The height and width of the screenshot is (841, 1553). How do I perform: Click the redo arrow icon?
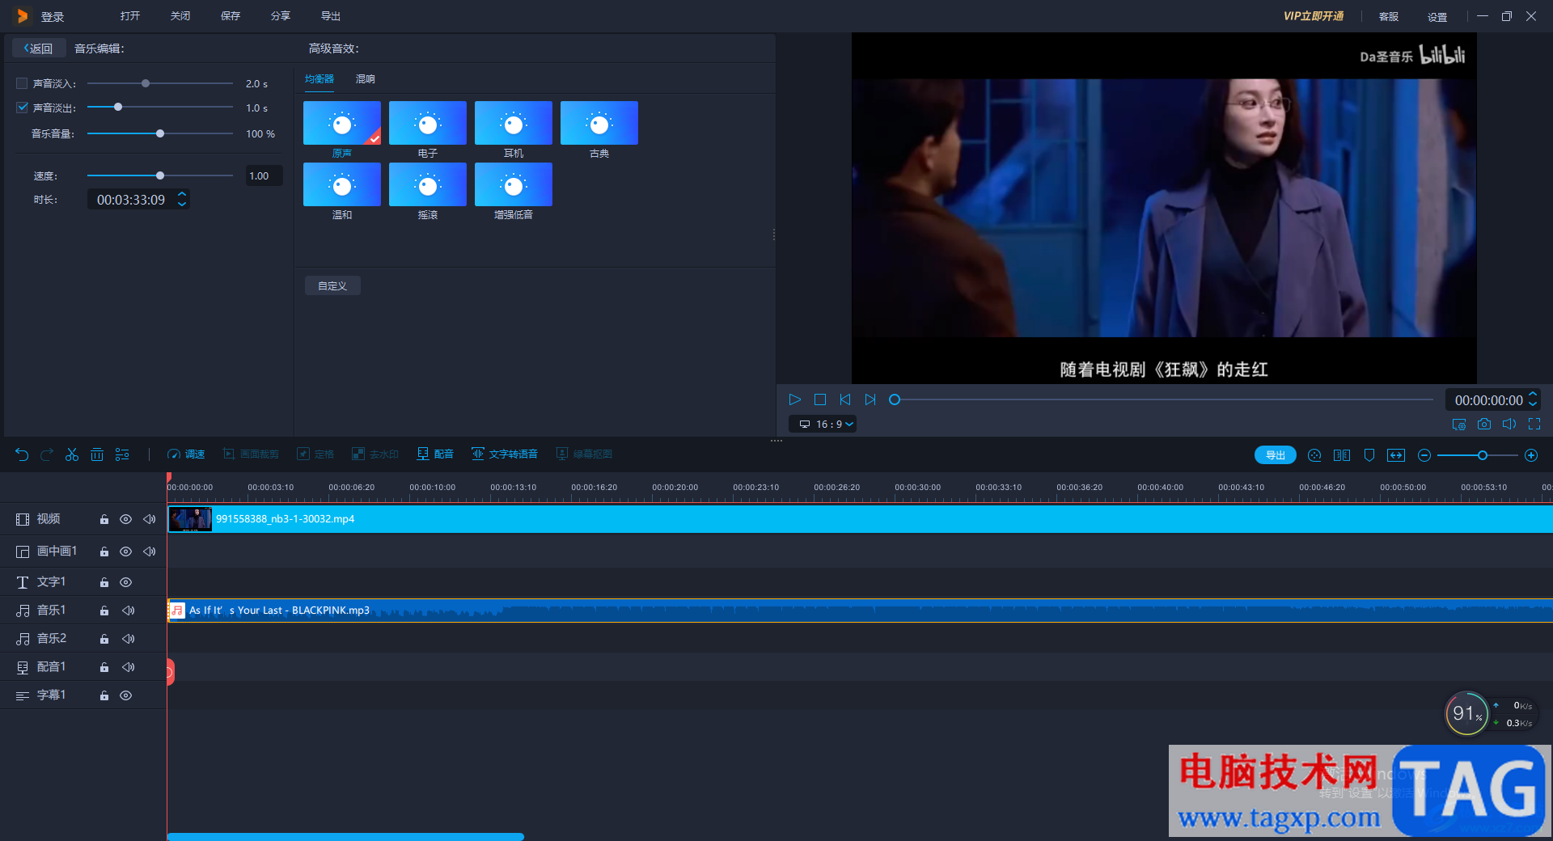coord(47,454)
